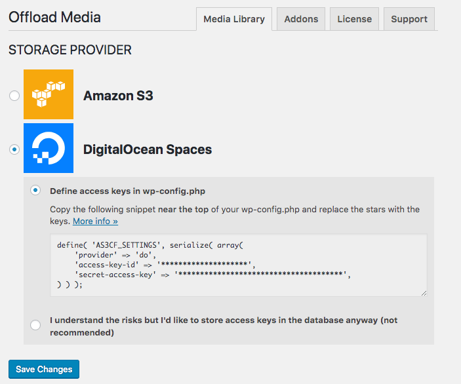Choose Define access keys in wp-config.php option
Image resolution: width=461 pixels, height=384 pixels.
tap(35, 191)
